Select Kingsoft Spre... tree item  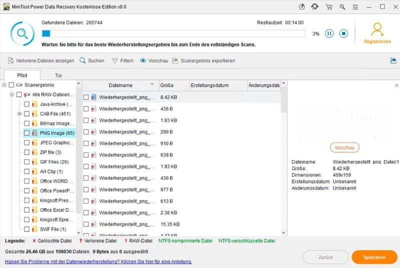point(56,219)
